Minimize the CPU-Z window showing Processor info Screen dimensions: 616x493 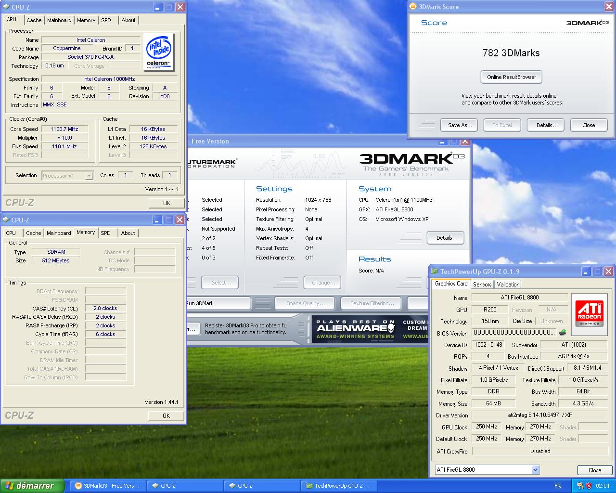(158, 7)
